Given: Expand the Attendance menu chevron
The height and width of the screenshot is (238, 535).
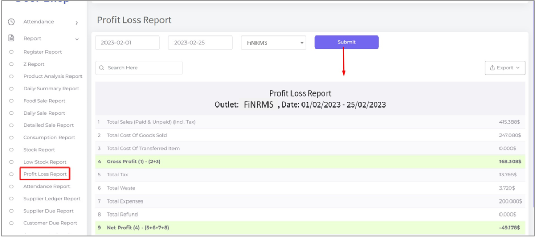Looking at the screenshot, I should pos(77,22).
